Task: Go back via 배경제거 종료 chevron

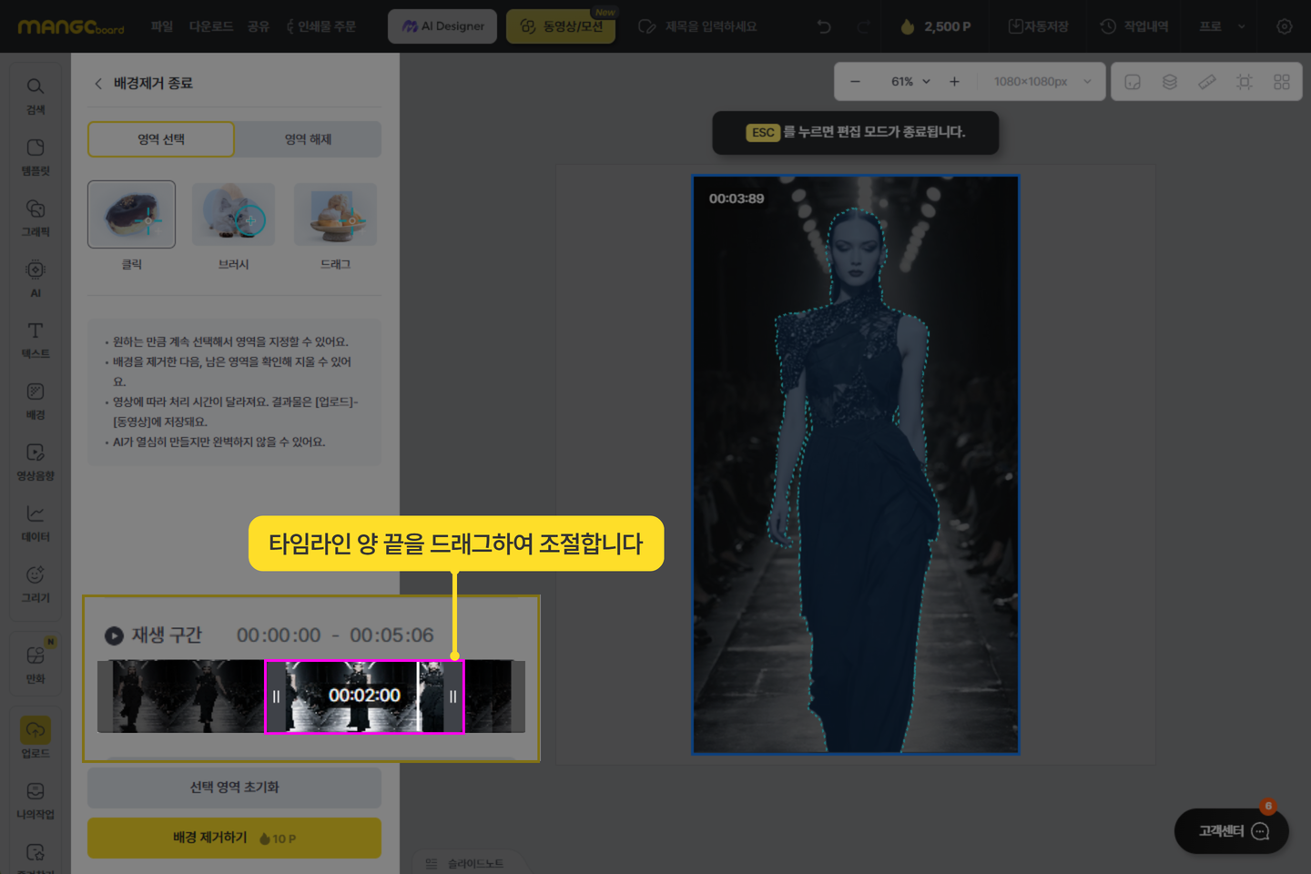Action: tap(98, 84)
